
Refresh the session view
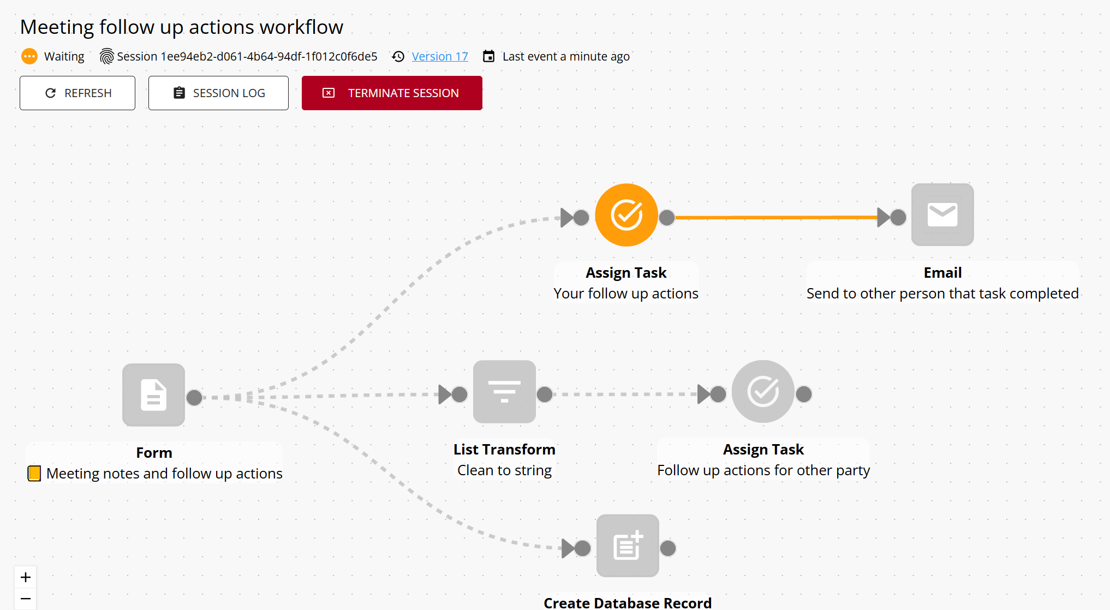(x=77, y=93)
